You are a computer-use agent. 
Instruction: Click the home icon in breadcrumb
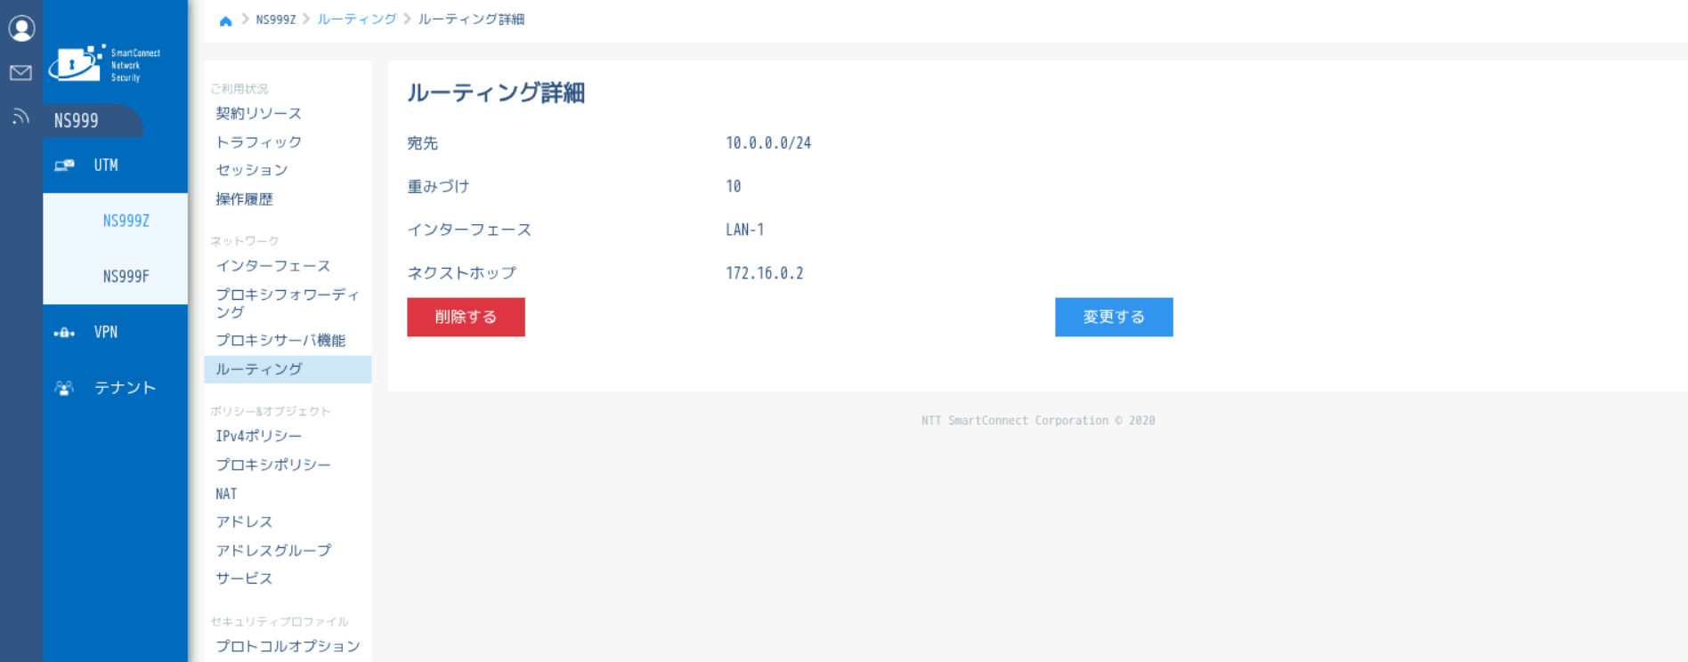coord(225,20)
